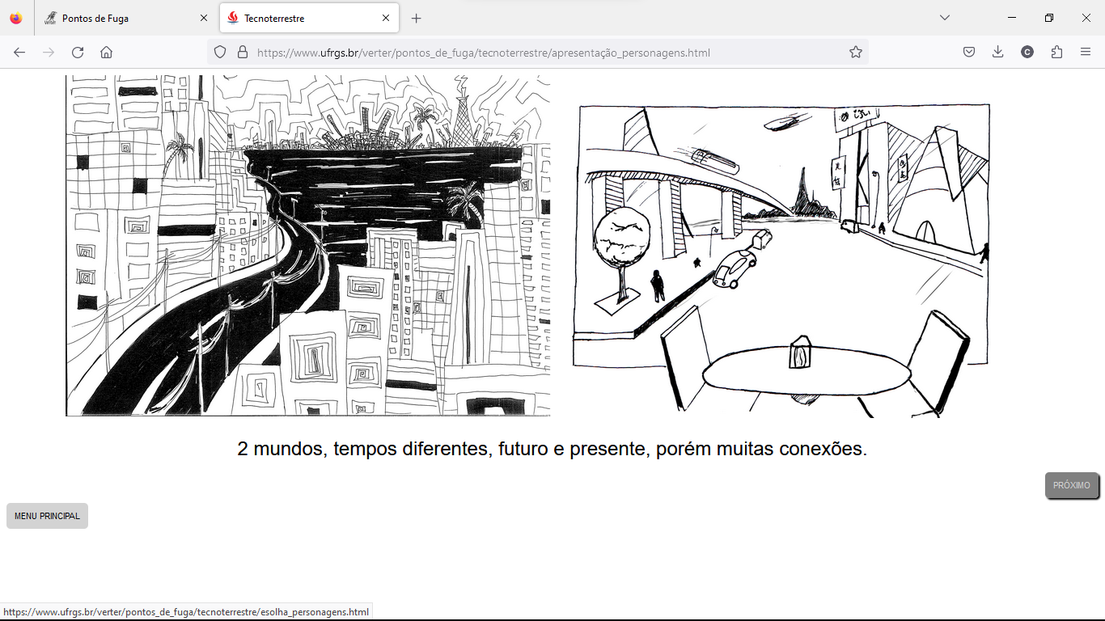Screen dimensions: 1105x621
Task: Minimize the Firefox window
Action: coord(1012,18)
